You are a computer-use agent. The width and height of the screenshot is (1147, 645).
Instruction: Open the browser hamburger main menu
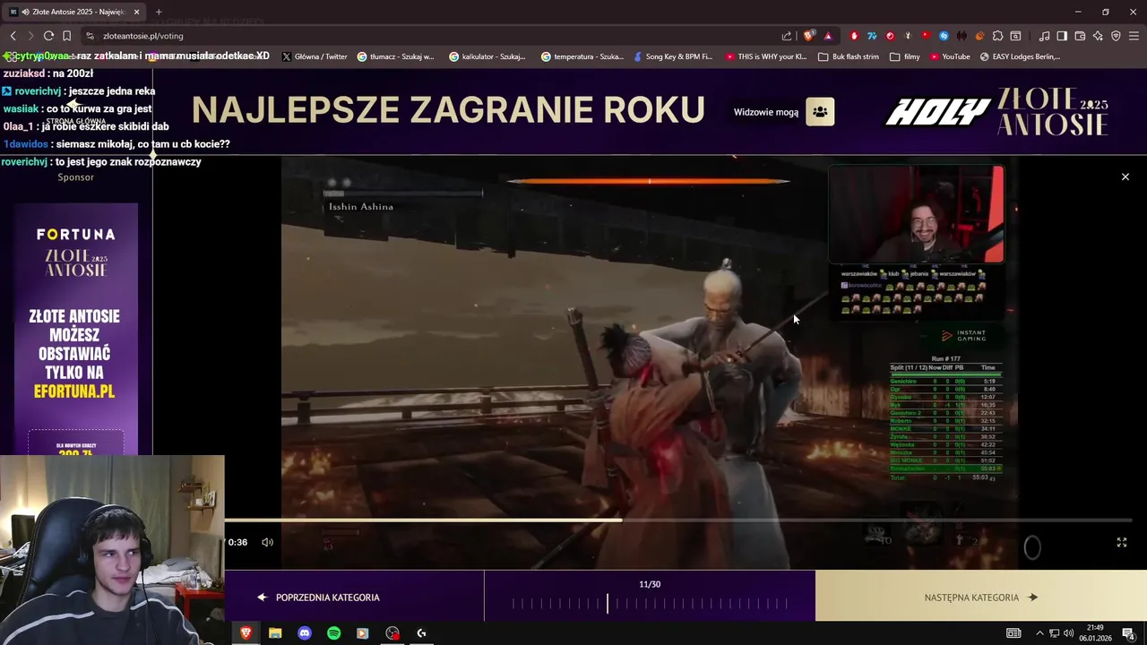point(1134,36)
